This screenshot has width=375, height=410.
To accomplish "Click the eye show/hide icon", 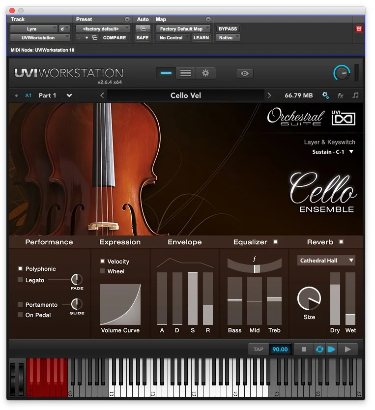I will 245,73.
